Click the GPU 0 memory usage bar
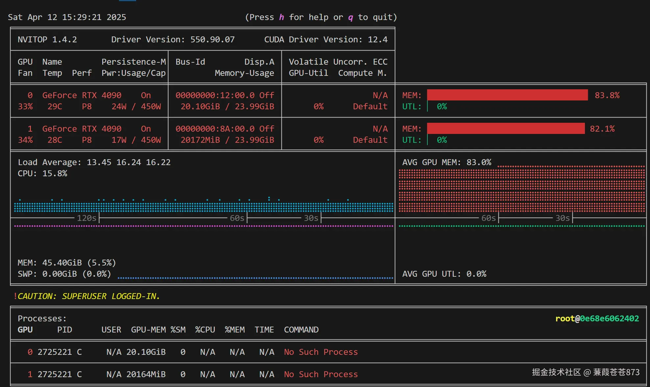 (507, 95)
